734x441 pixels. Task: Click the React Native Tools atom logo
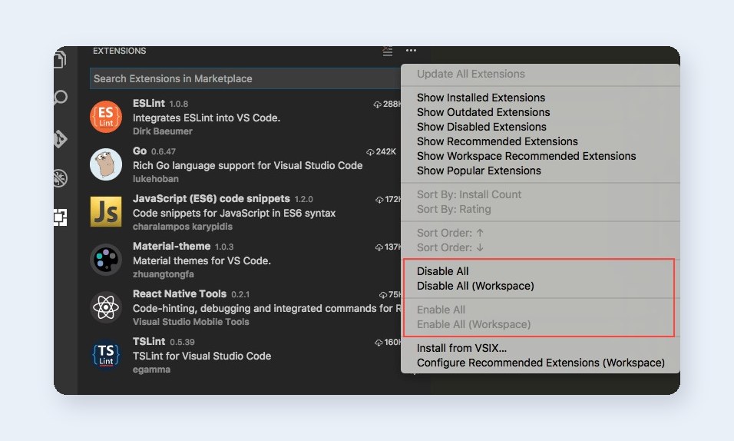pos(106,307)
